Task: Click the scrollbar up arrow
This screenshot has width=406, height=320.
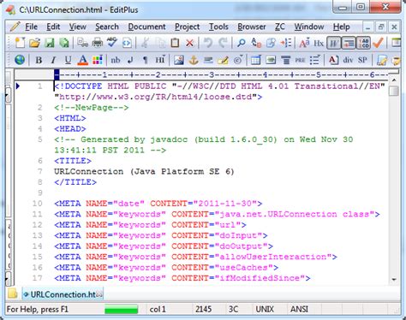Action: point(394,80)
